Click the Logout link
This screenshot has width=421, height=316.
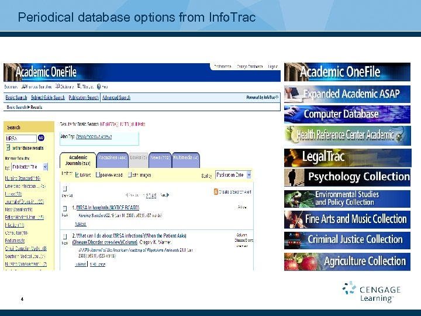click(273, 66)
